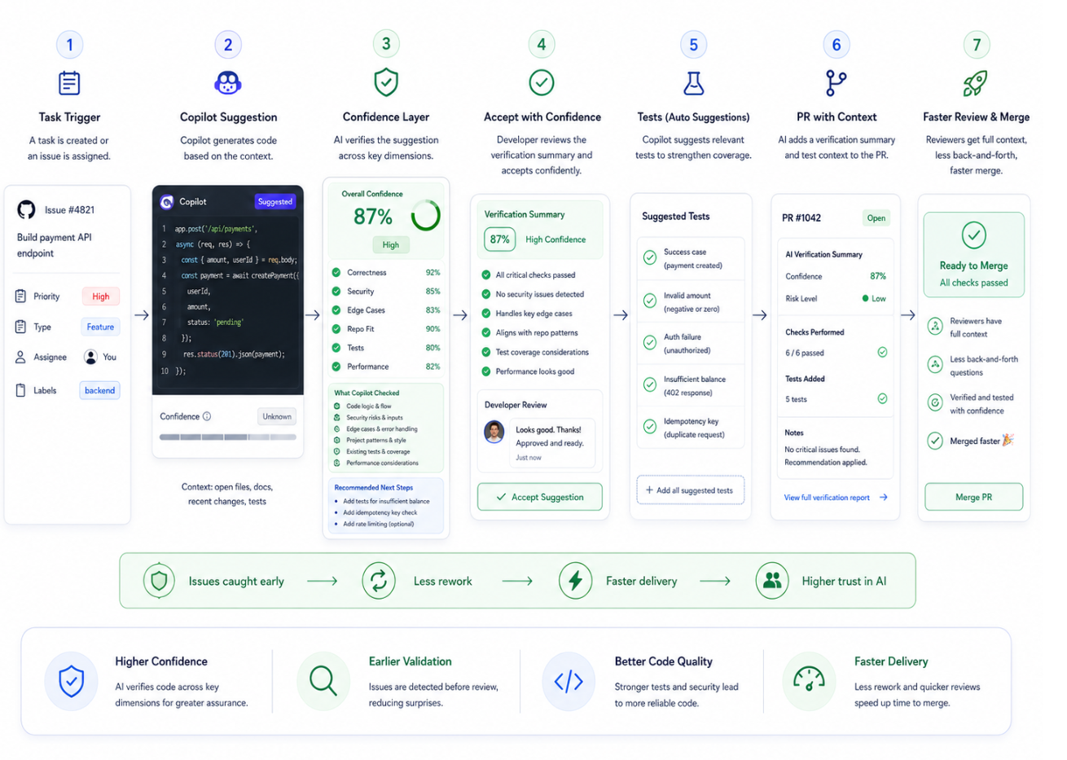
Task: Click the Suggested badge on code card
Action: [x=275, y=201]
